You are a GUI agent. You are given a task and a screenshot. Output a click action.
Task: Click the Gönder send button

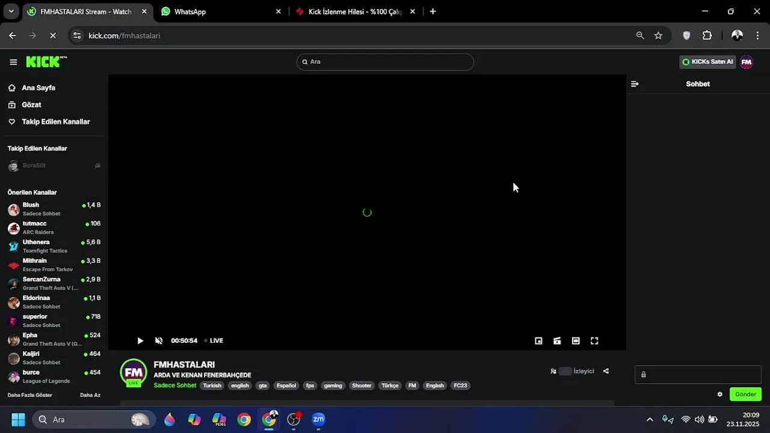click(745, 395)
